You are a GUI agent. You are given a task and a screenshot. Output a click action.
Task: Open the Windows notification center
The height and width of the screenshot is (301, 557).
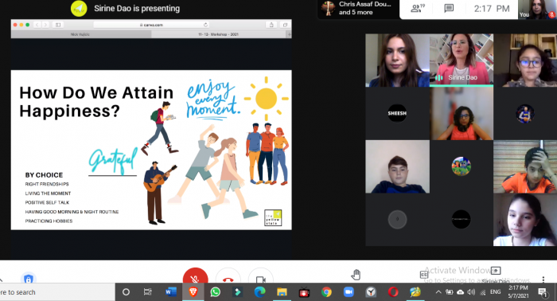click(543, 292)
